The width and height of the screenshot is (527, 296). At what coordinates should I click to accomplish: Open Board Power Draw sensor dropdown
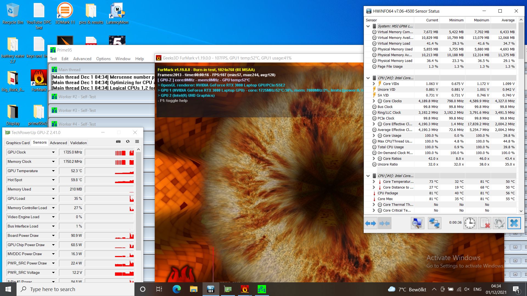pos(53,236)
